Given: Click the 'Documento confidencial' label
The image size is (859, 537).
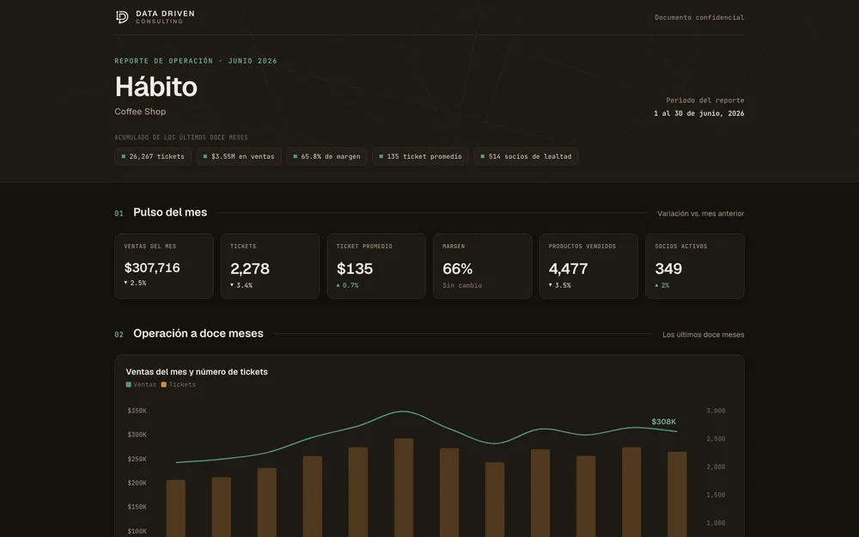Looking at the screenshot, I should click(699, 17).
